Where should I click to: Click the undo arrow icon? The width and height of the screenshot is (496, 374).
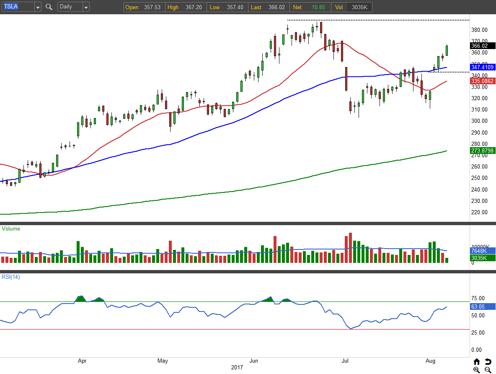coord(488,361)
